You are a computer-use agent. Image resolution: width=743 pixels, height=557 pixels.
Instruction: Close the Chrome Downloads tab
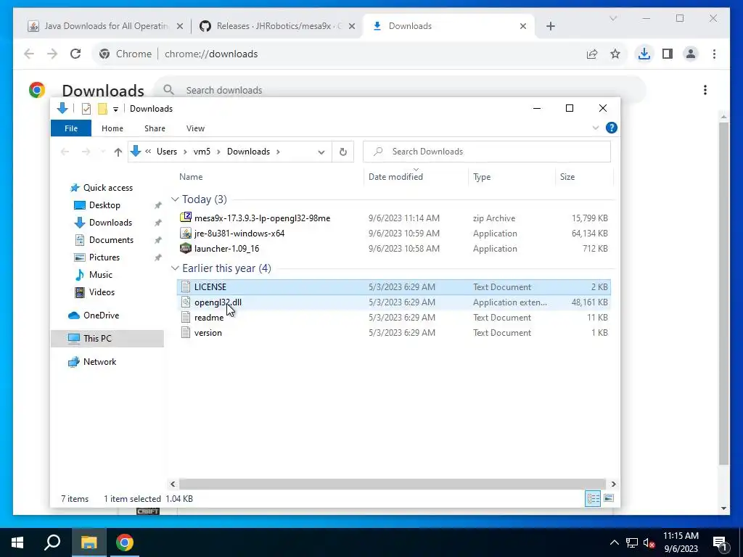523,26
